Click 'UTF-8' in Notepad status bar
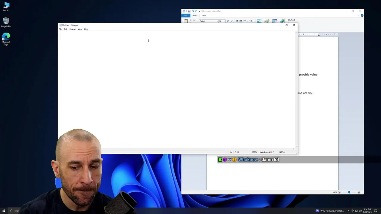 point(282,152)
